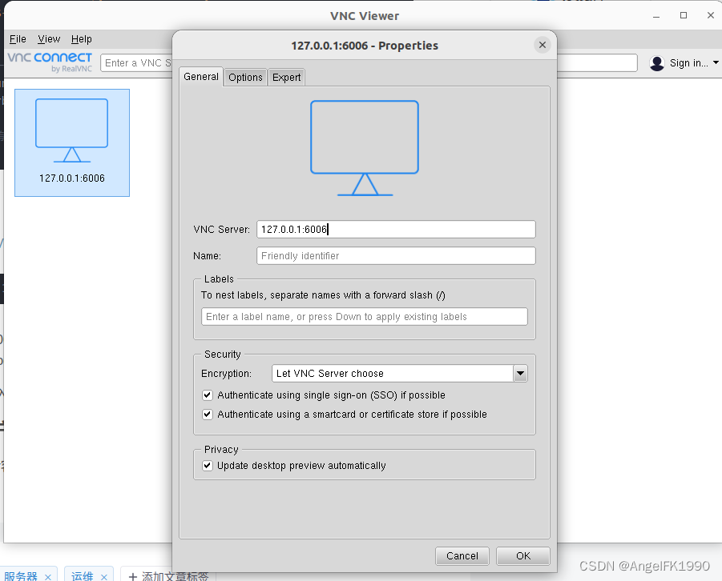The image size is (722, 581).
Task: Close the Properties dialog with X button
Action: coord(542,45)
